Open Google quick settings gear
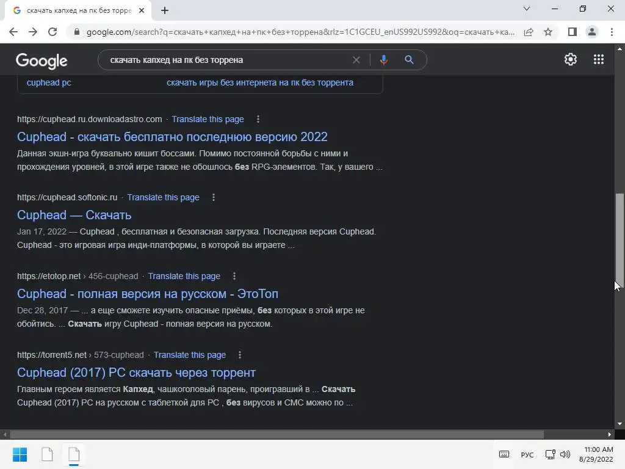The image size is (625, 469). (571, 59)
